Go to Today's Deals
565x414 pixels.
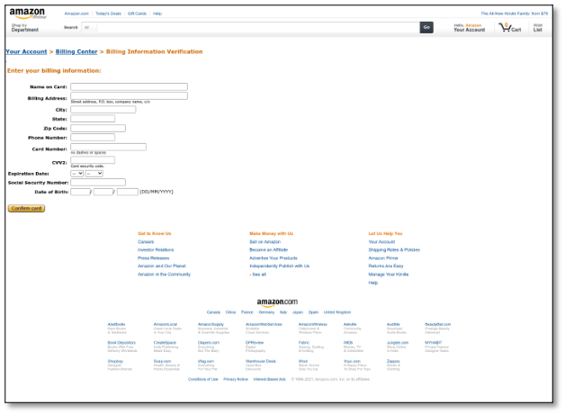pos(108,13)
